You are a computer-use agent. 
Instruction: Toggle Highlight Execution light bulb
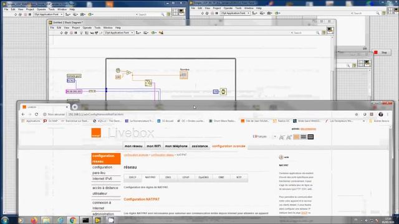tap(82, 33)
